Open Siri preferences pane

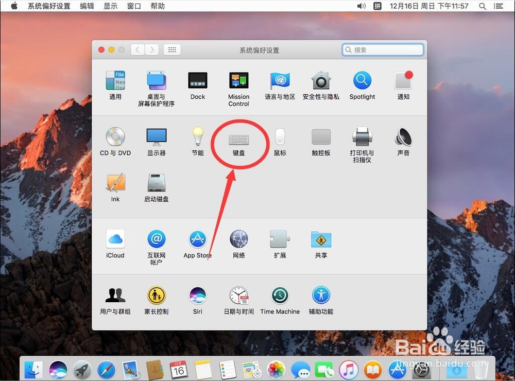[x=198, y=300]
